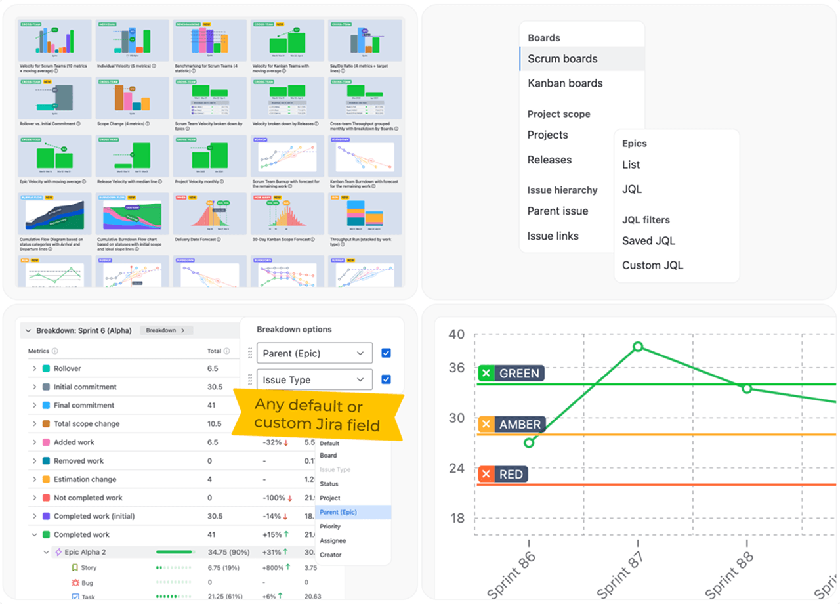
Task: Remove the RED target line via X
Action: 486,474
